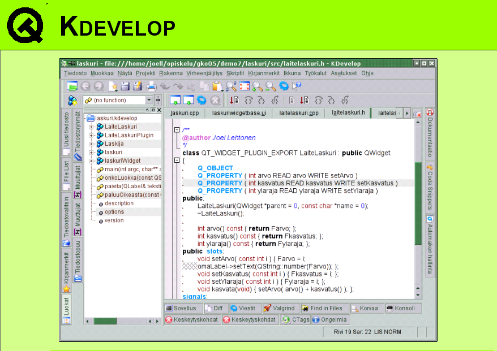The image size is (497, 351).
Task: Click the grey stop icon
Action: (215, 101)
